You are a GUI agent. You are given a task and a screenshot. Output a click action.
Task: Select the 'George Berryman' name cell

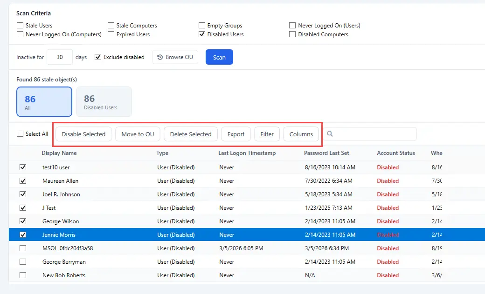point(64,261)
